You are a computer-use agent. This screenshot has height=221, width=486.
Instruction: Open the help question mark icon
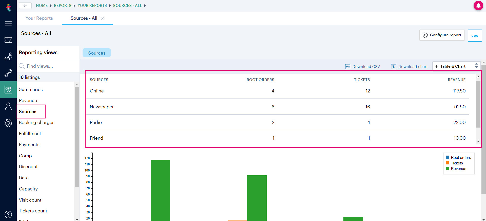(x=8, y=214)
